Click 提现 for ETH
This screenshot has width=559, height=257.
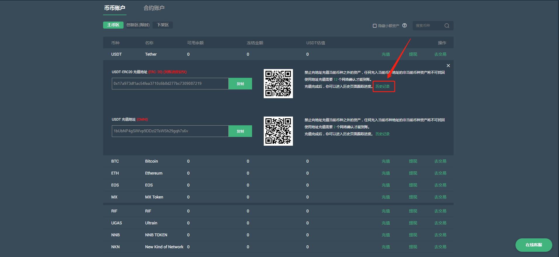[x=413, y=173]
